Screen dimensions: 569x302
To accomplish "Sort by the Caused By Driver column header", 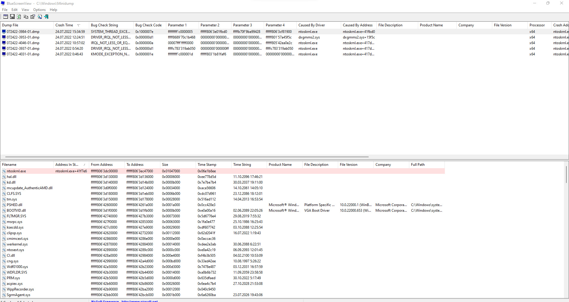I will point(319,25).
